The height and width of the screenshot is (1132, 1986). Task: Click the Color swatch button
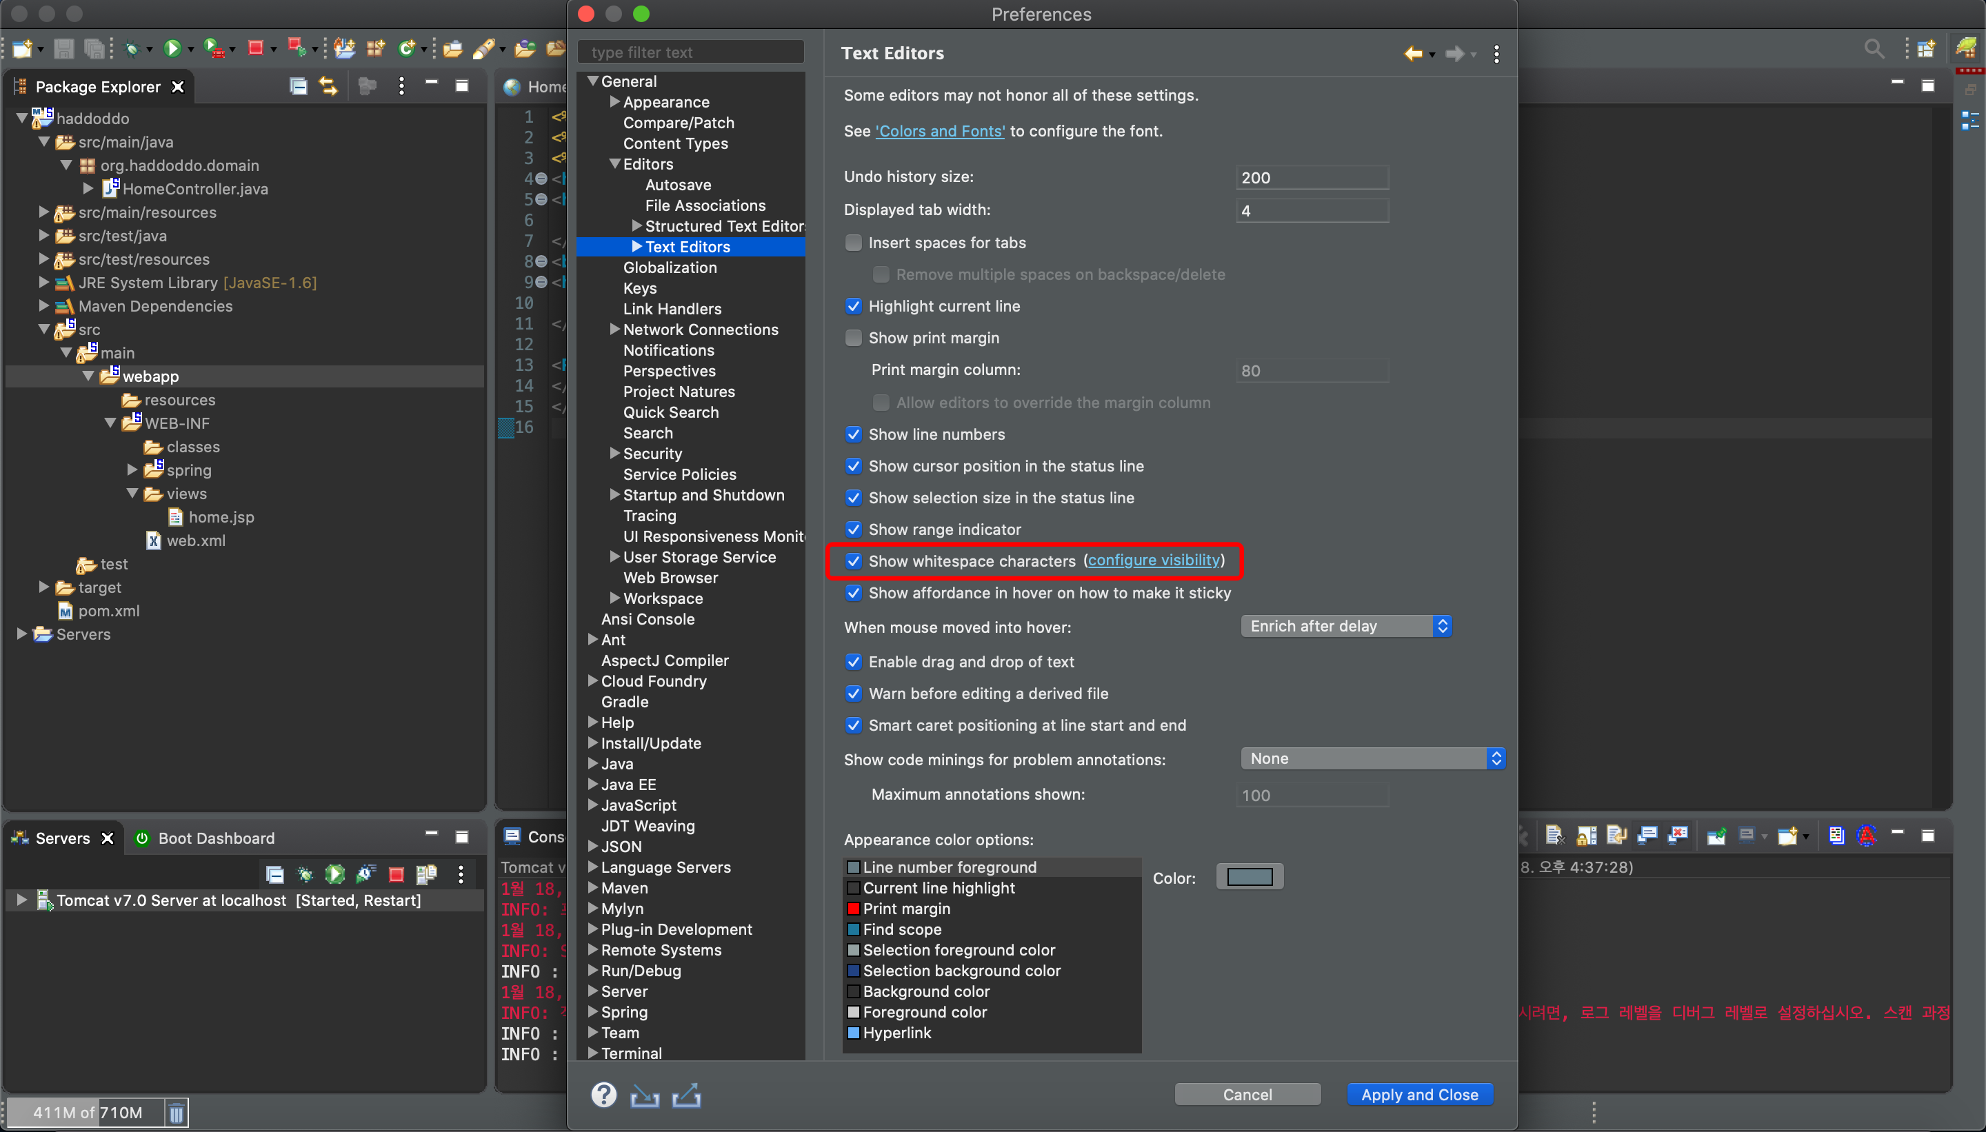coord(1249,877)
